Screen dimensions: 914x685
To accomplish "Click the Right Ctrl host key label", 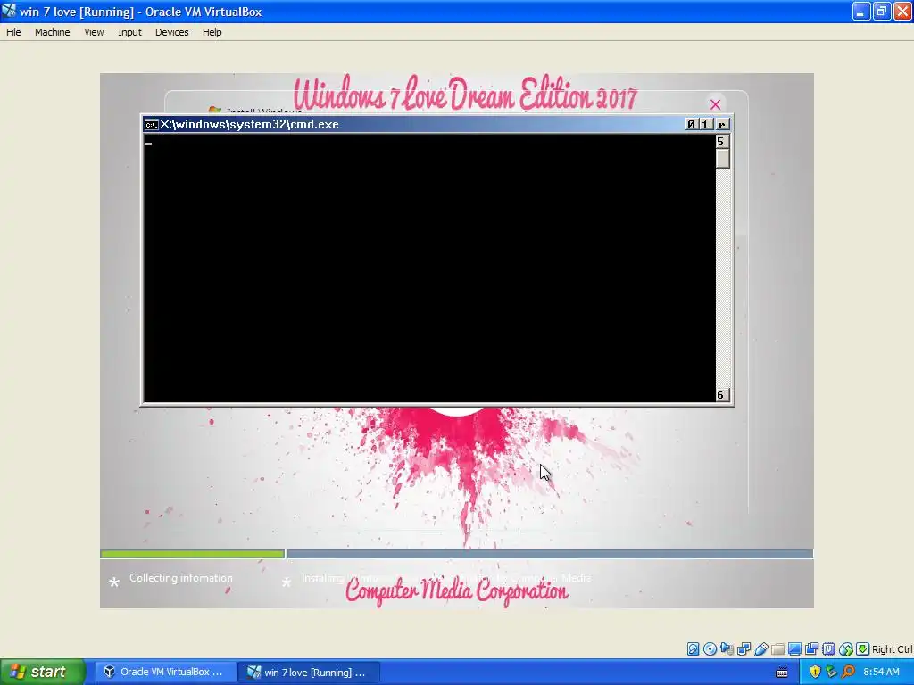I will click(x=892, y=649).
